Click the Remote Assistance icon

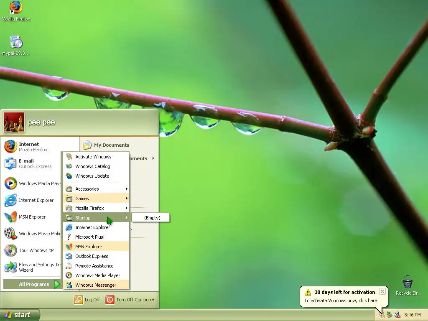coord(69,266)
